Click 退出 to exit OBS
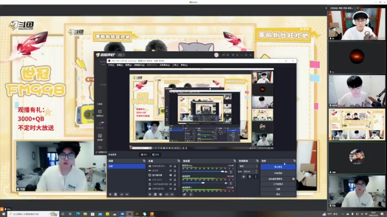This screenshot has height=217, width=387. click(x=278, y=194)
